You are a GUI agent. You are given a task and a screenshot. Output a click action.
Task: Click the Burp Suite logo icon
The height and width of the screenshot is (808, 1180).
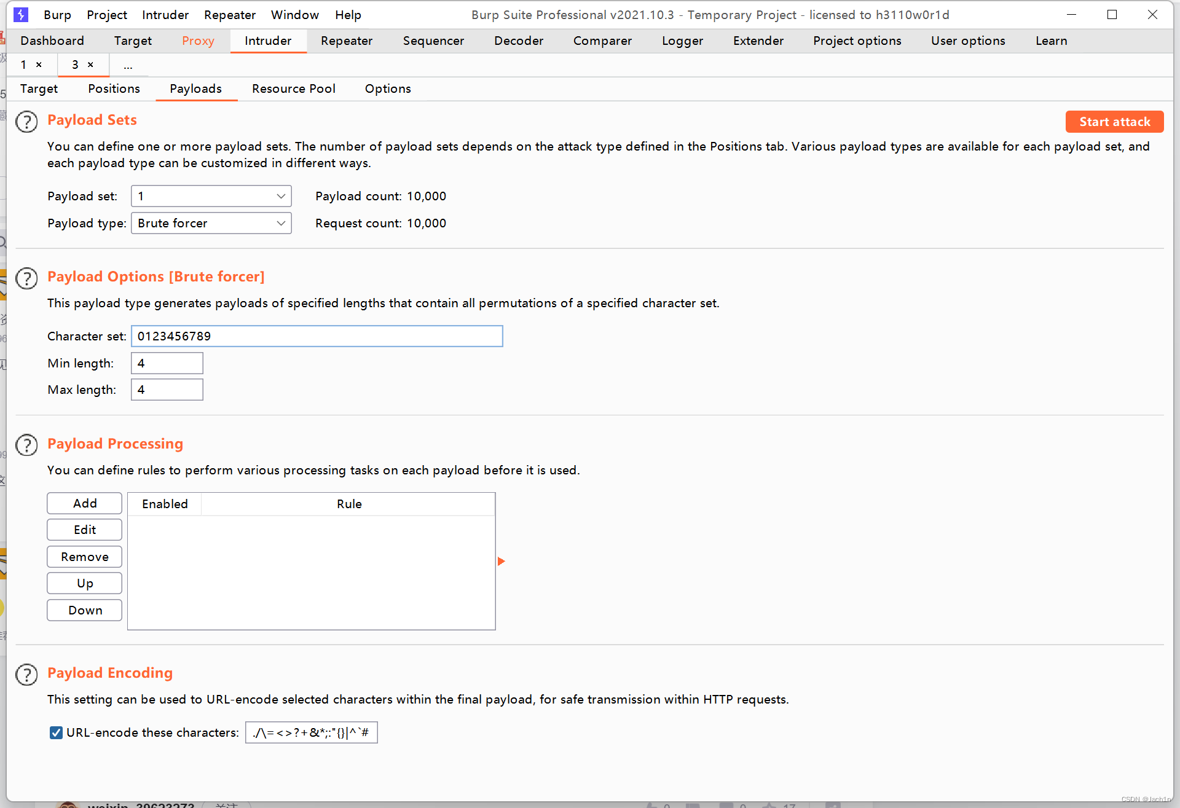21,15
